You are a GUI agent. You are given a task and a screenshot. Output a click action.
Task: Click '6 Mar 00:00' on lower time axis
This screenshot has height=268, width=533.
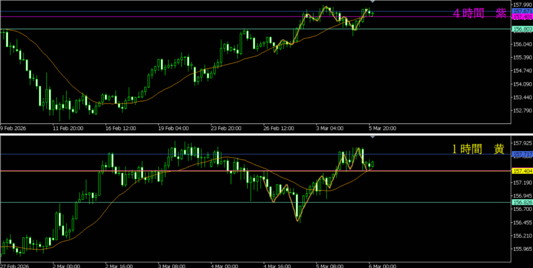pos(382,264)
